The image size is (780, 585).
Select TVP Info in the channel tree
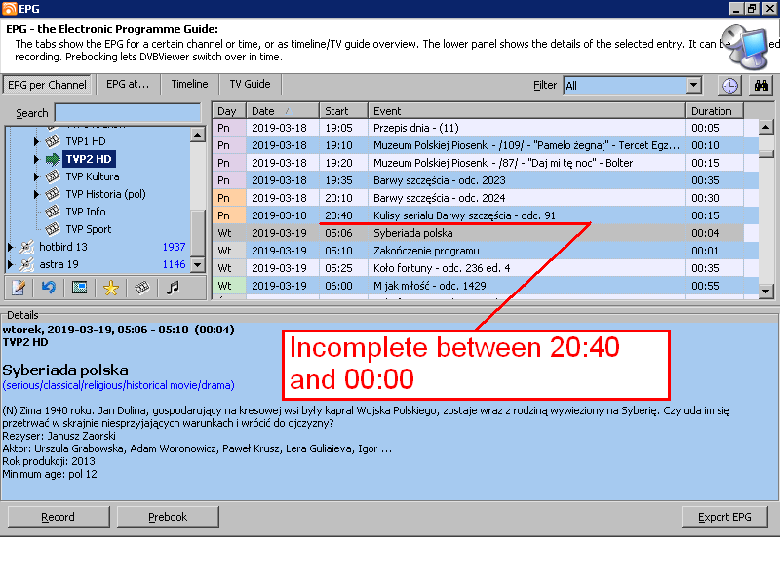(85, 212)
